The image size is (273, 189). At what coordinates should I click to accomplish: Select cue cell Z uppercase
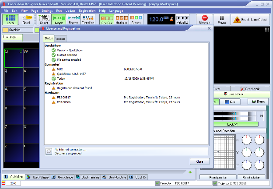[14, 134]
